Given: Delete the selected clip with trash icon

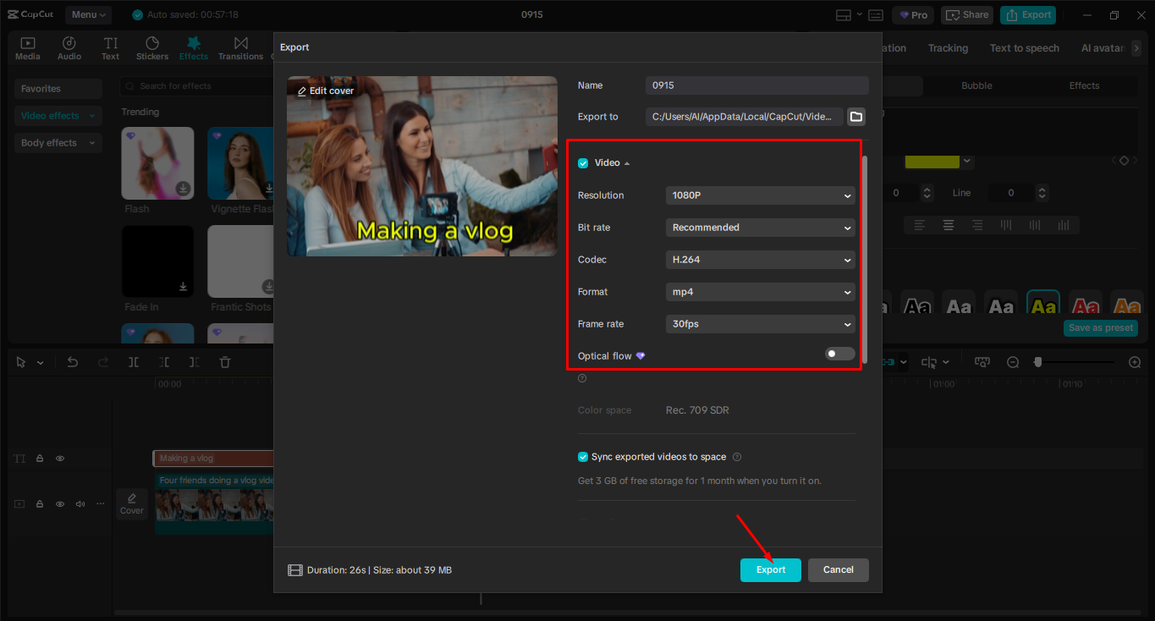Looking at the screenshot, I should pyautogui.click(x=225, y=361).
